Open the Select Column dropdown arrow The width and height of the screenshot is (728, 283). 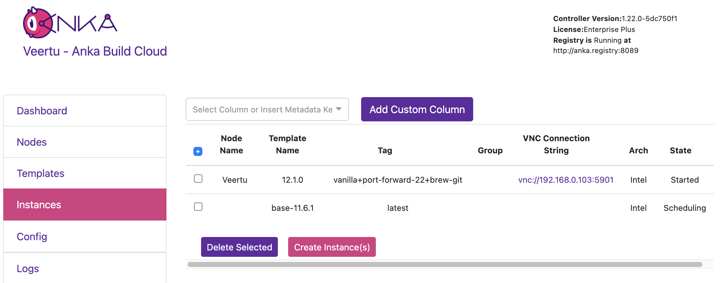click(x=339, y=109)
